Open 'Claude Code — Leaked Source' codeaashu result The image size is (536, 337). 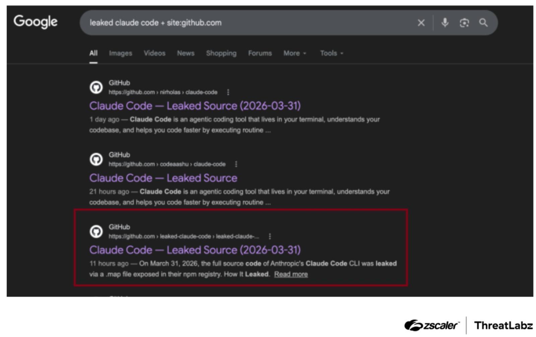point(163,178)
